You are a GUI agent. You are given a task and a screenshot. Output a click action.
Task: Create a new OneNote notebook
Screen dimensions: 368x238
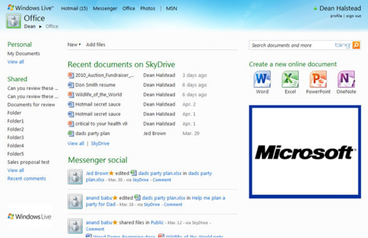pyautogui.click(x=346, y=82)
